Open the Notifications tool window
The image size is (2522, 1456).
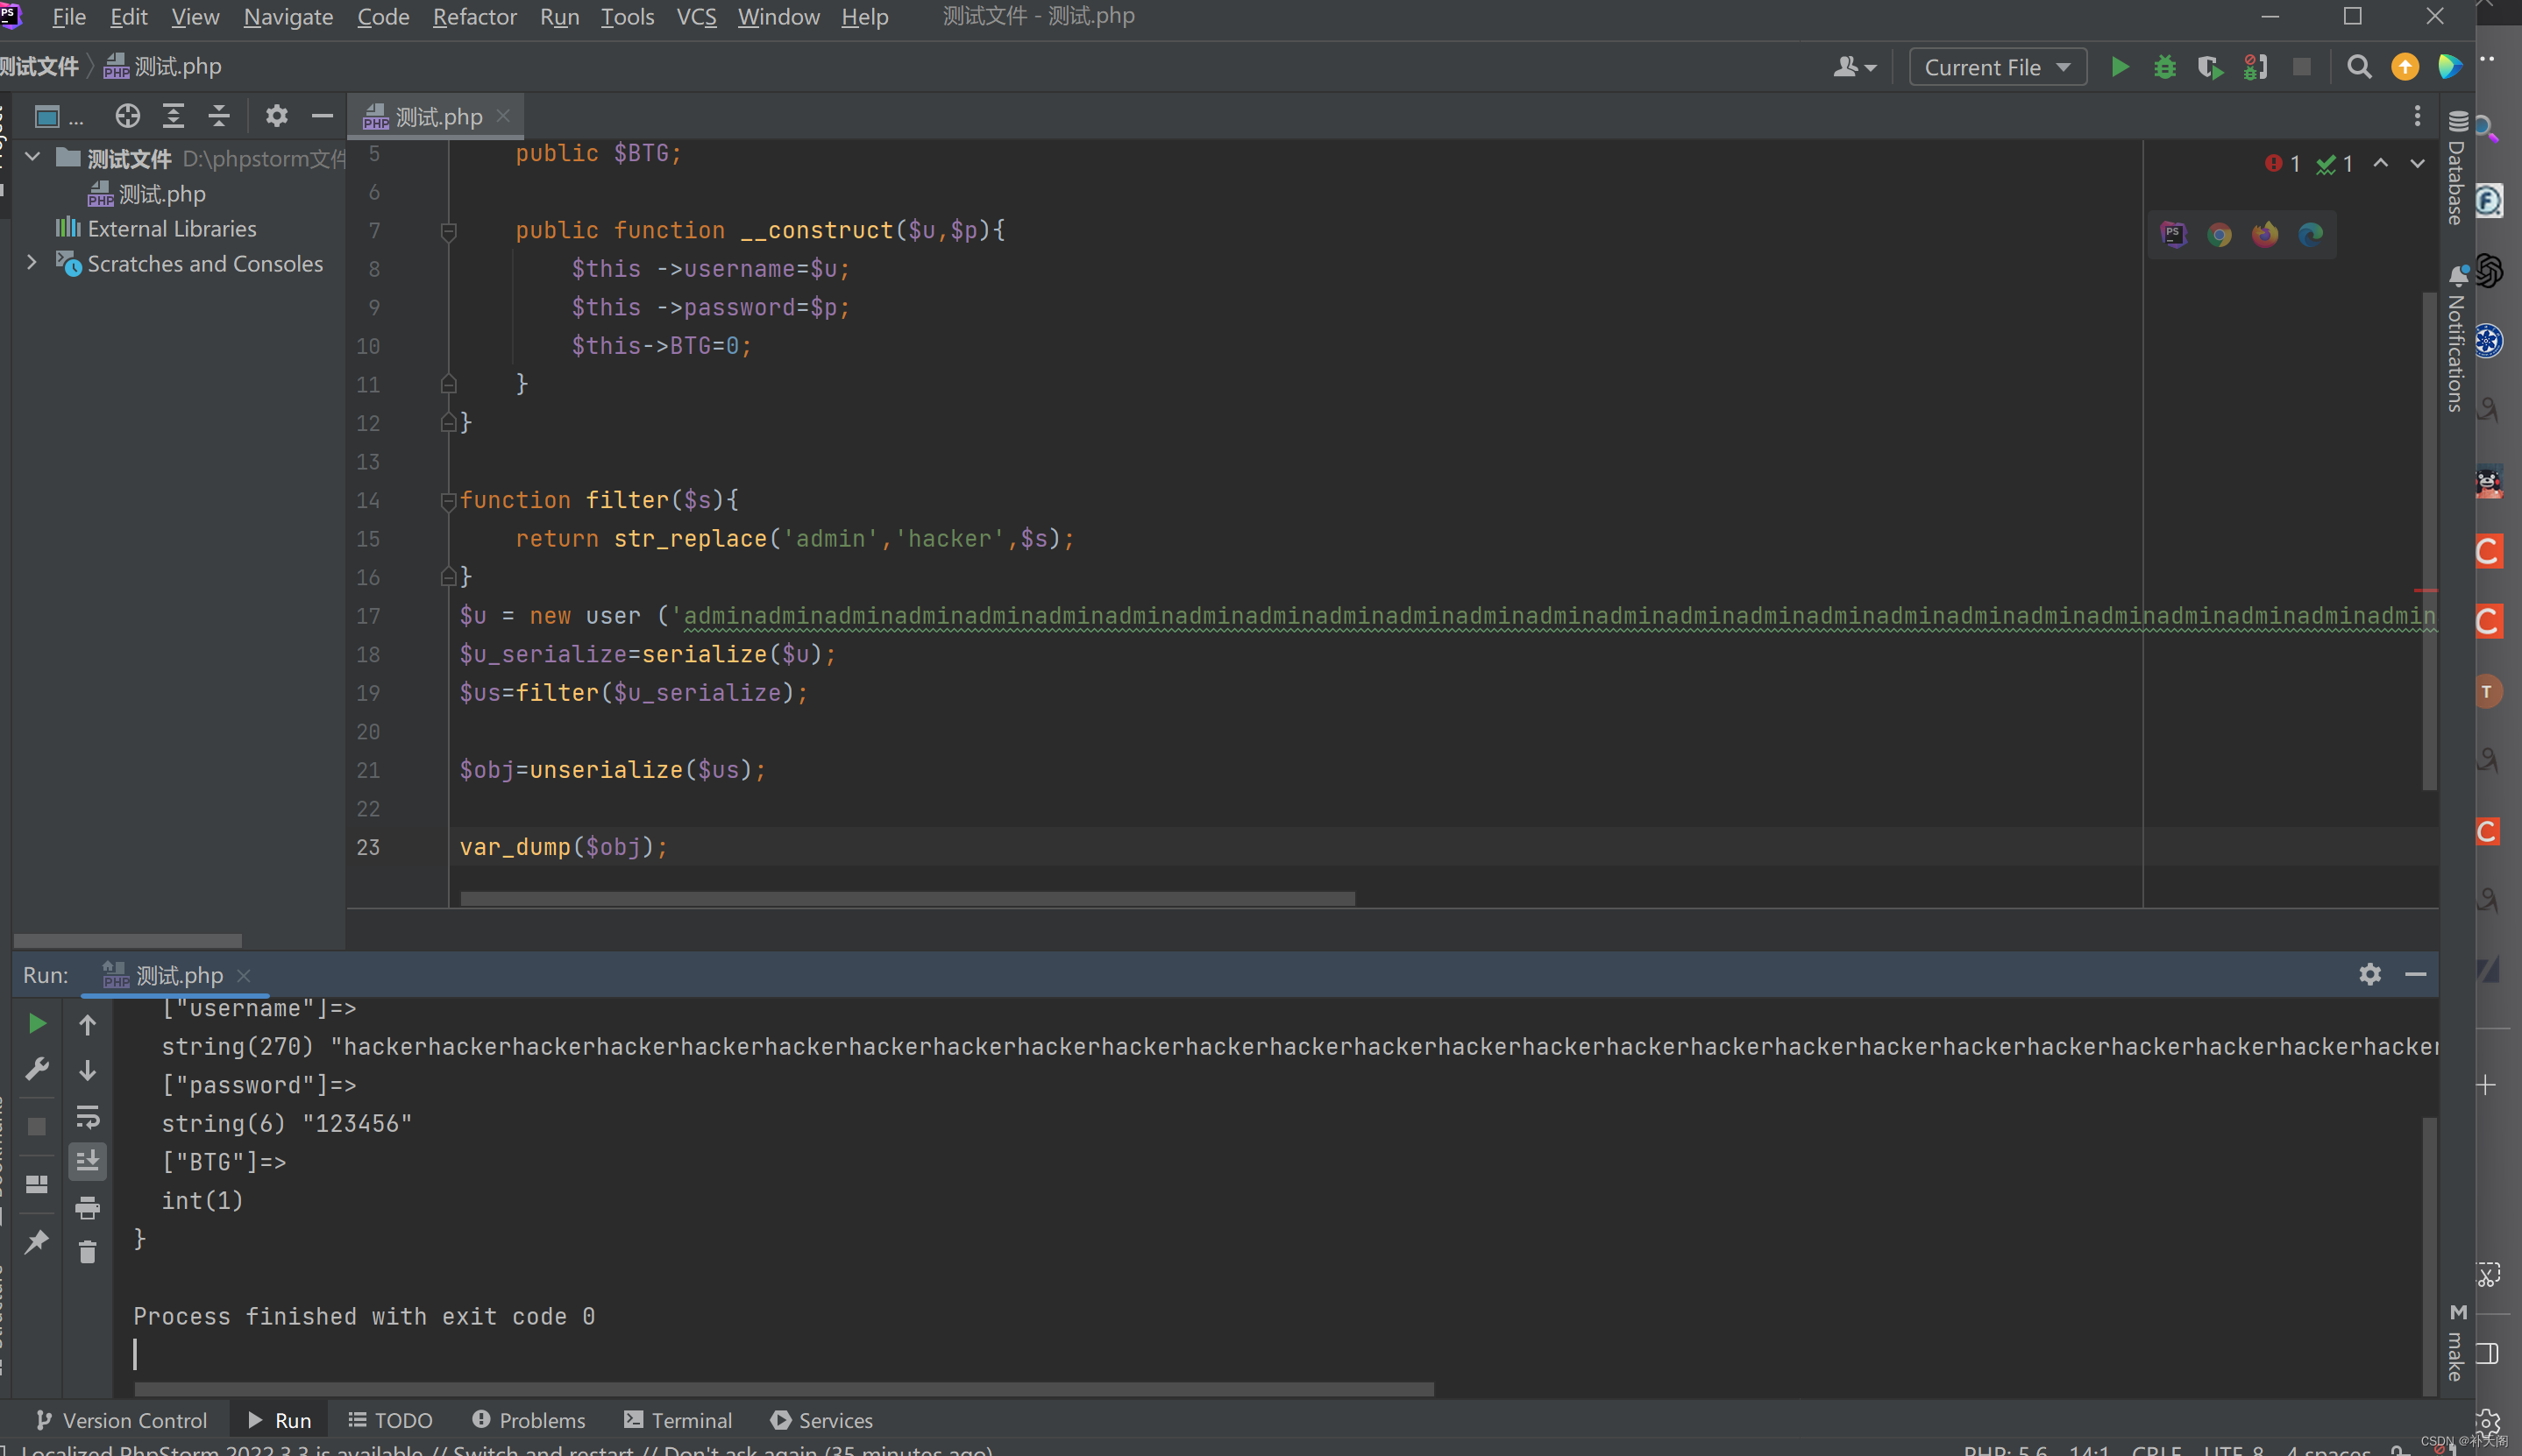click(2456, 339)
